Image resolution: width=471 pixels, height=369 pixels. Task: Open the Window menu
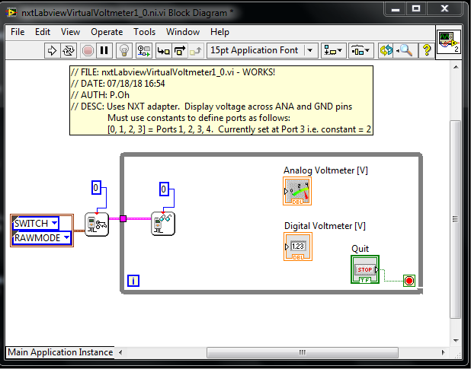[183, 32]
